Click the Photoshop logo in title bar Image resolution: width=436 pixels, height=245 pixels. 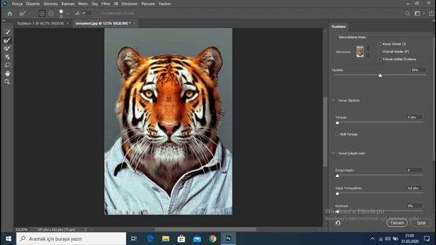[x=5, y=3]
